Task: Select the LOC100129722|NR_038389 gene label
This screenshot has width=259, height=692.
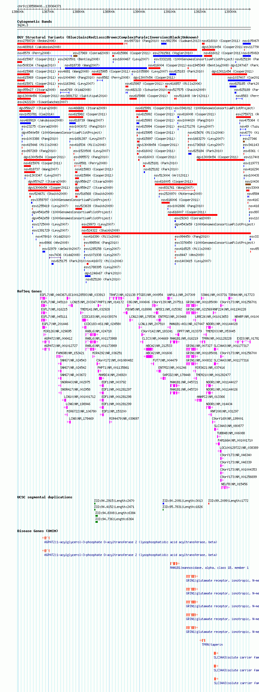Action: coord(239,448)
